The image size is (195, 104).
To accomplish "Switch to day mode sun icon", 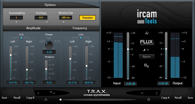I will pos(148,50).
